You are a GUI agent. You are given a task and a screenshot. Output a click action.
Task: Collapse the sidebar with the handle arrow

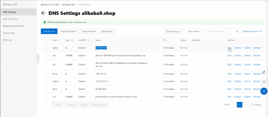click(38, 59)
